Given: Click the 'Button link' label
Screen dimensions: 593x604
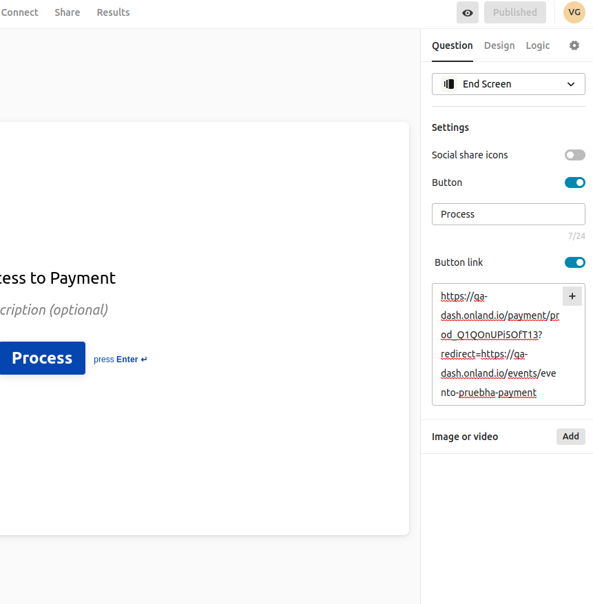Looking at the screenshot, I should [x=459, y=262].
